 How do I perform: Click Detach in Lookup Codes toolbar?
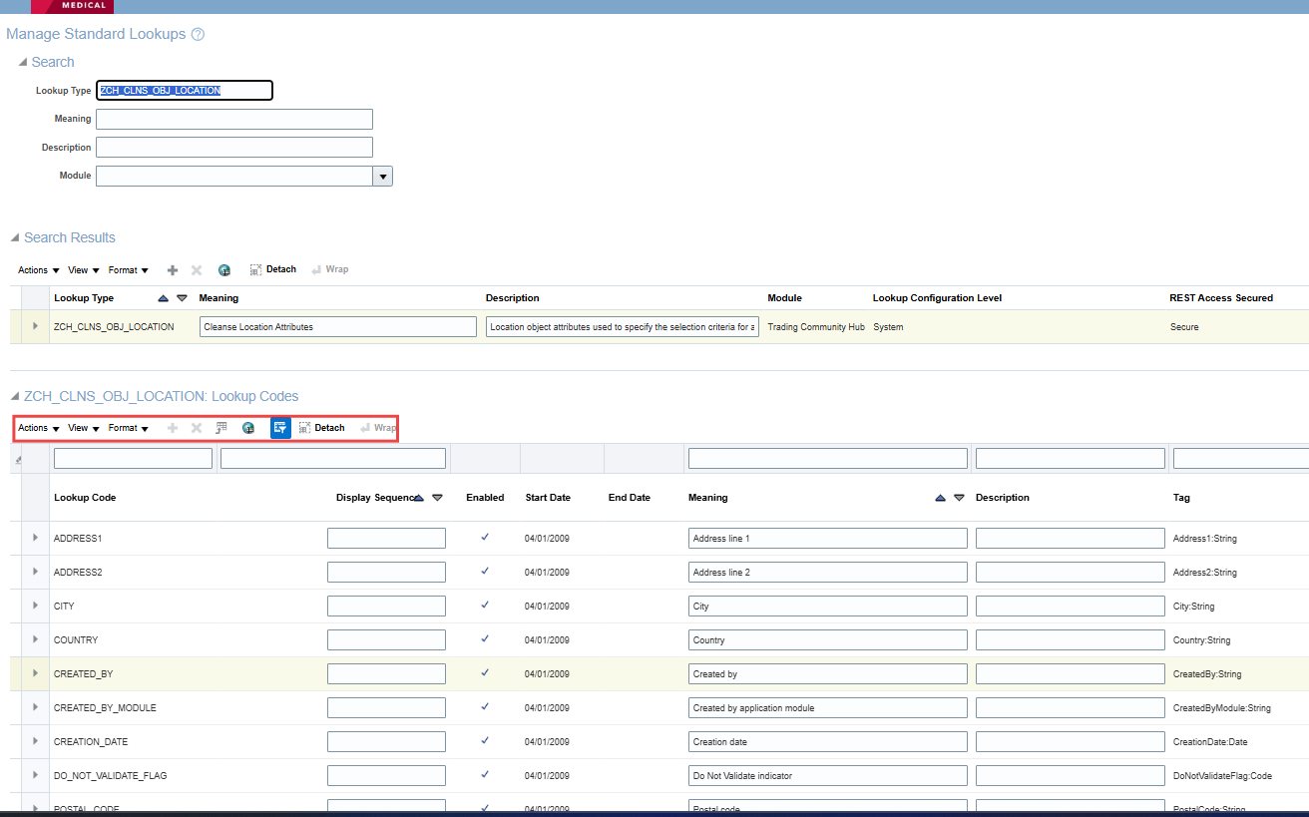point(321,428)
